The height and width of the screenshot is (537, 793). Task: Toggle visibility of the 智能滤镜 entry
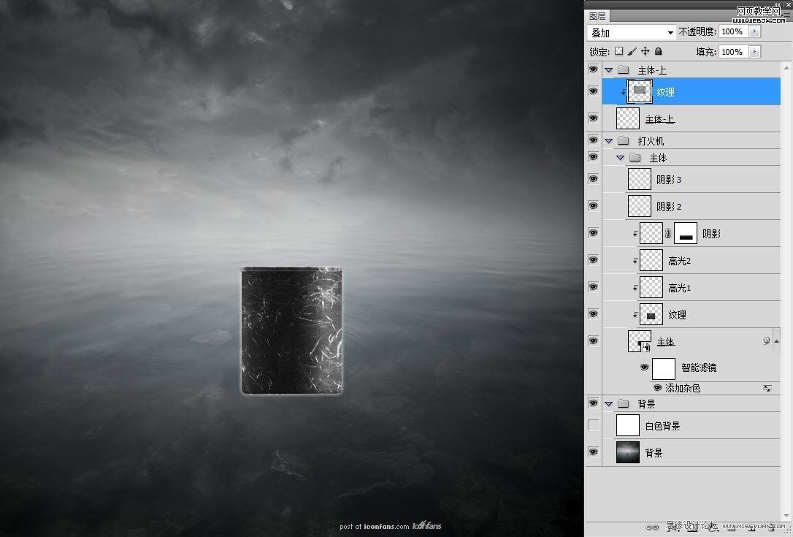644,367
